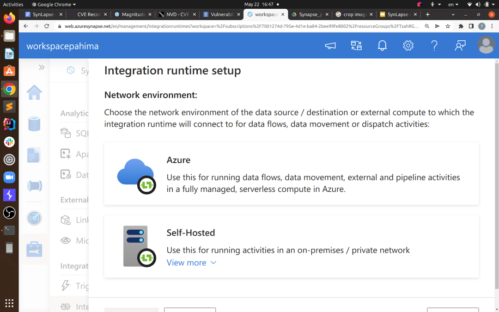Viewport: 499px width, 312px height.
Task: Open the switch workspace directory icon
Action: coord(356,45)
